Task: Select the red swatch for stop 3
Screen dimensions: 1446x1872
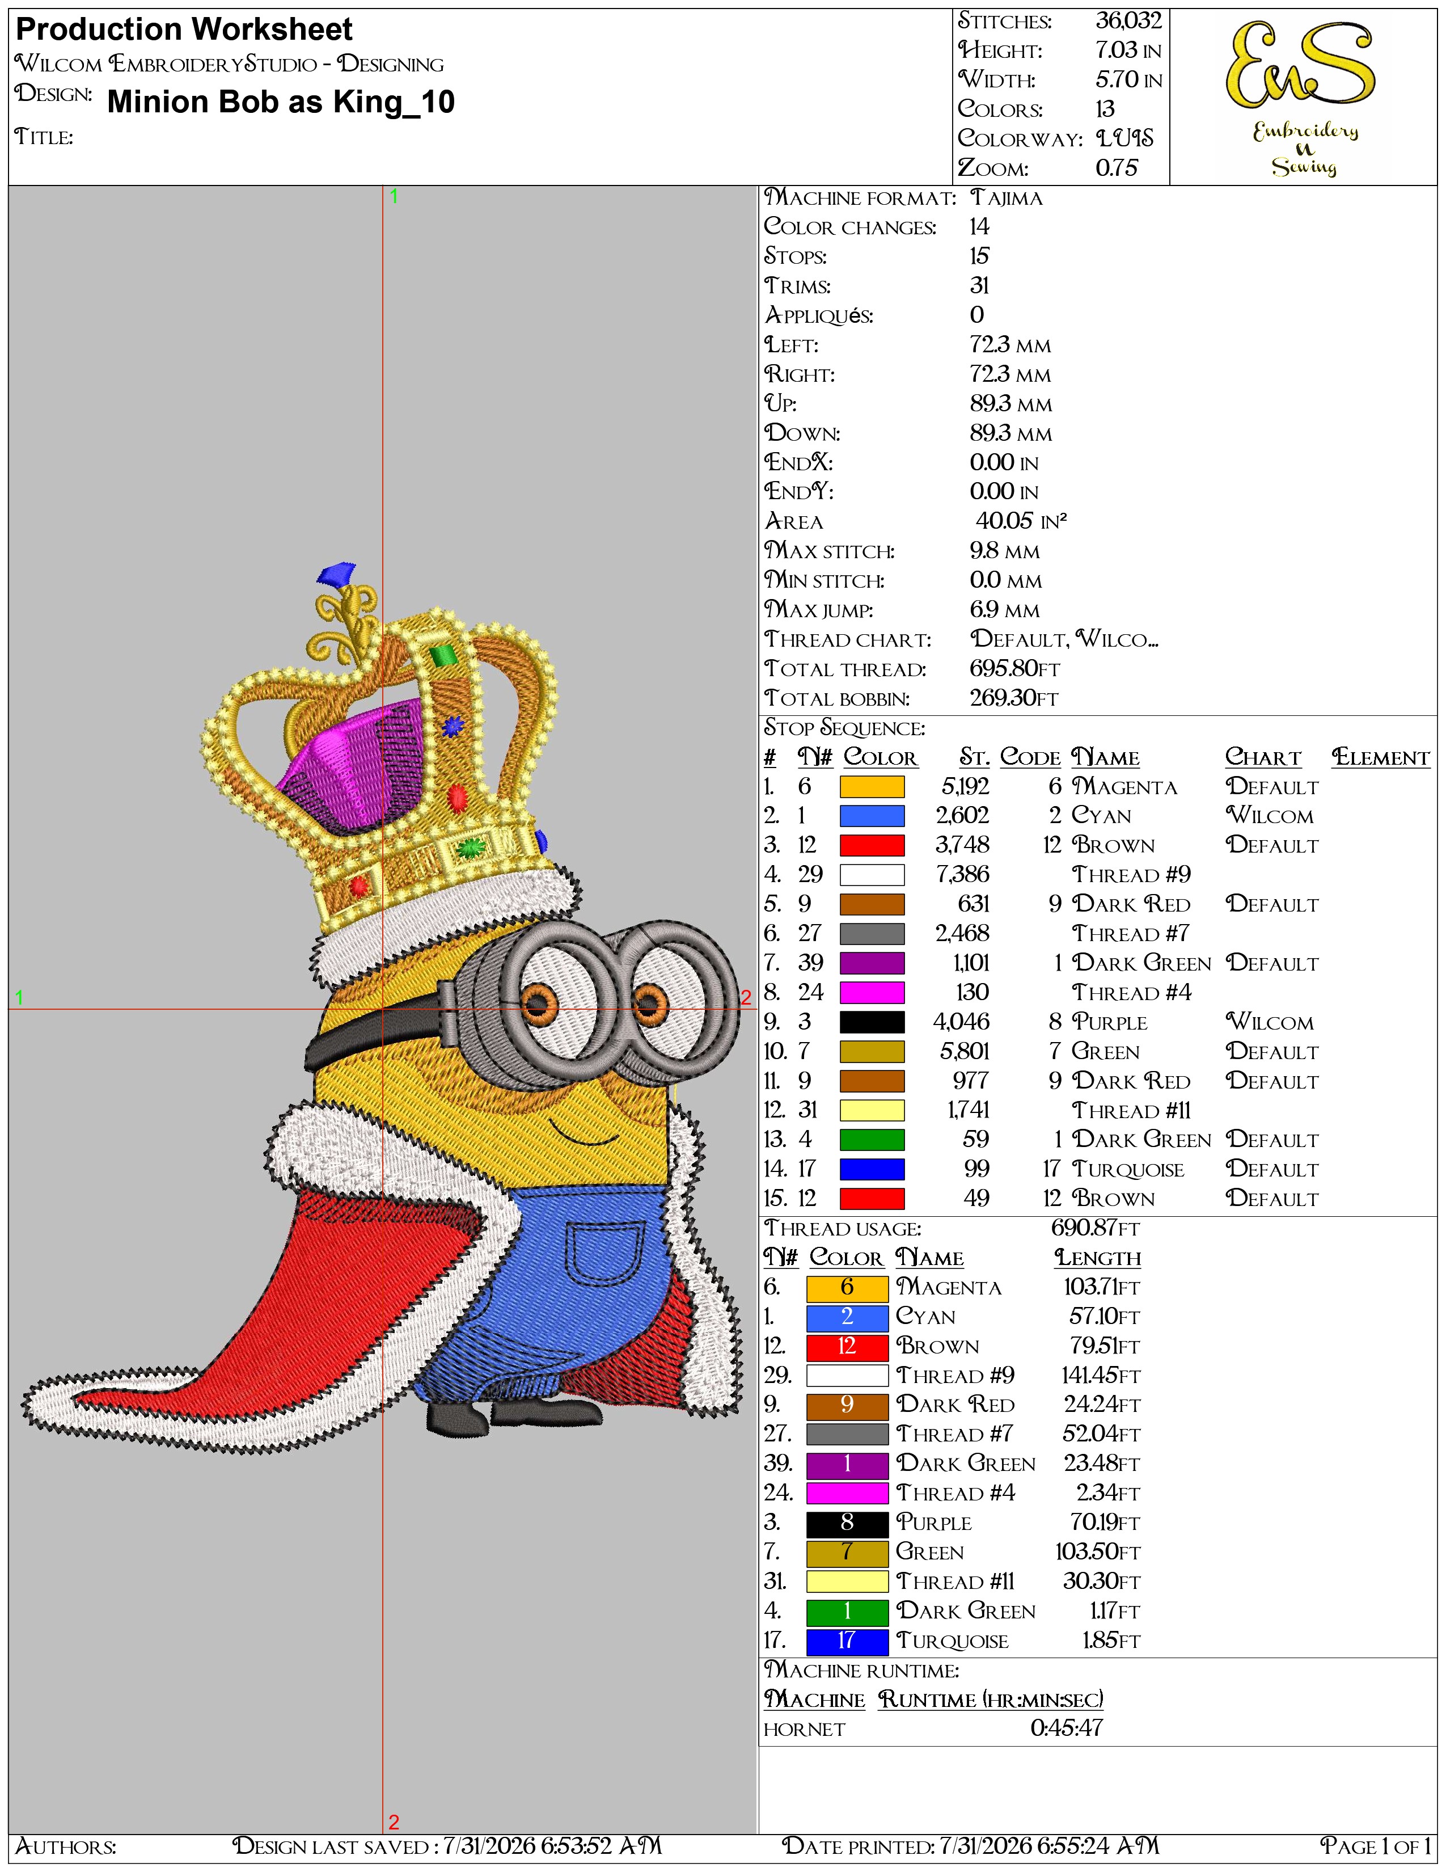Action: (871, 845)
